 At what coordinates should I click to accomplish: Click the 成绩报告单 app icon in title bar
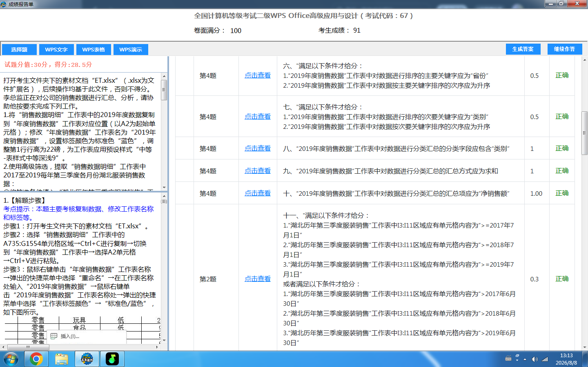pyautogui.click(x=4, y=4)
